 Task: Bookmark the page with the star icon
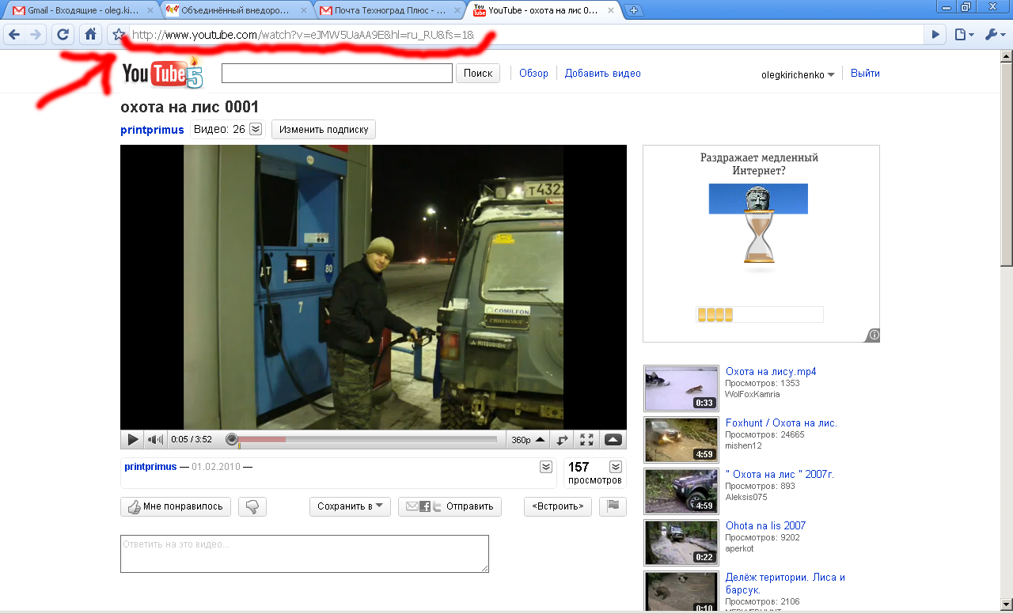[x=118, y=35]
